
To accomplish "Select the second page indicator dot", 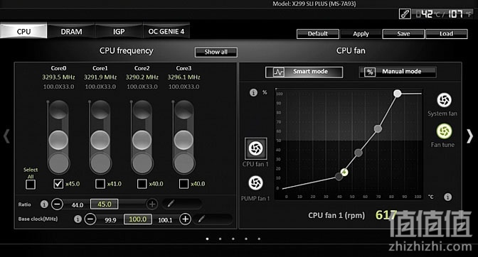I will (220, 239).
